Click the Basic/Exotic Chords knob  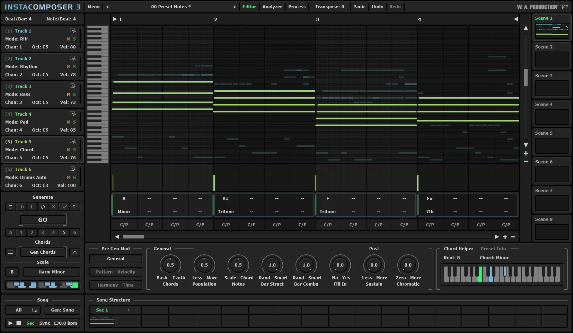[170, 265]
